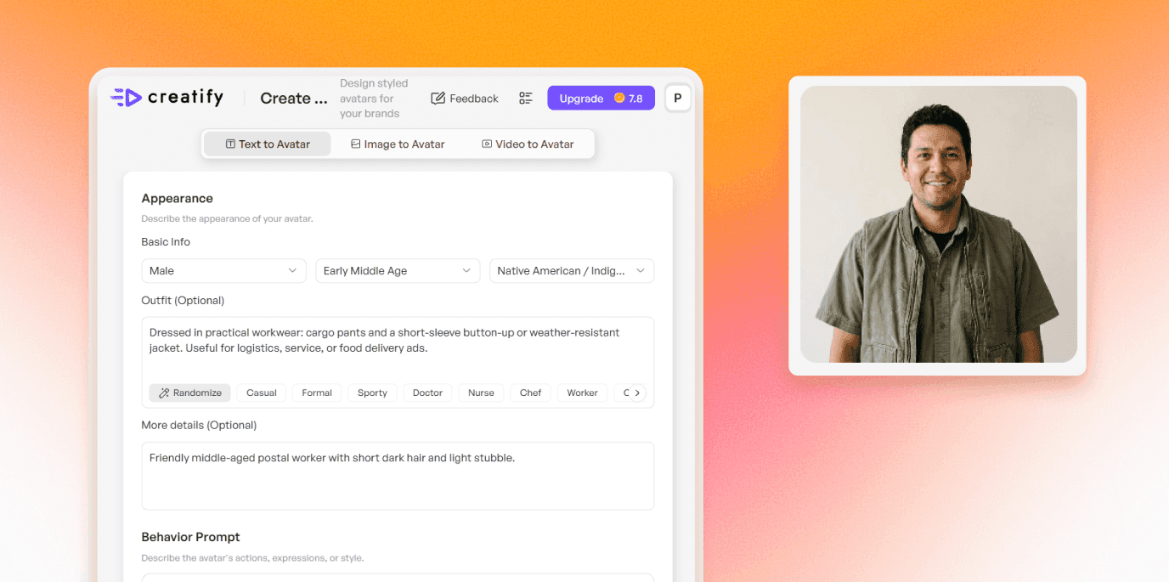Click the Behavior Prompt heading
The width and height of the screenshot is (1169, 582).
(190, 537)
